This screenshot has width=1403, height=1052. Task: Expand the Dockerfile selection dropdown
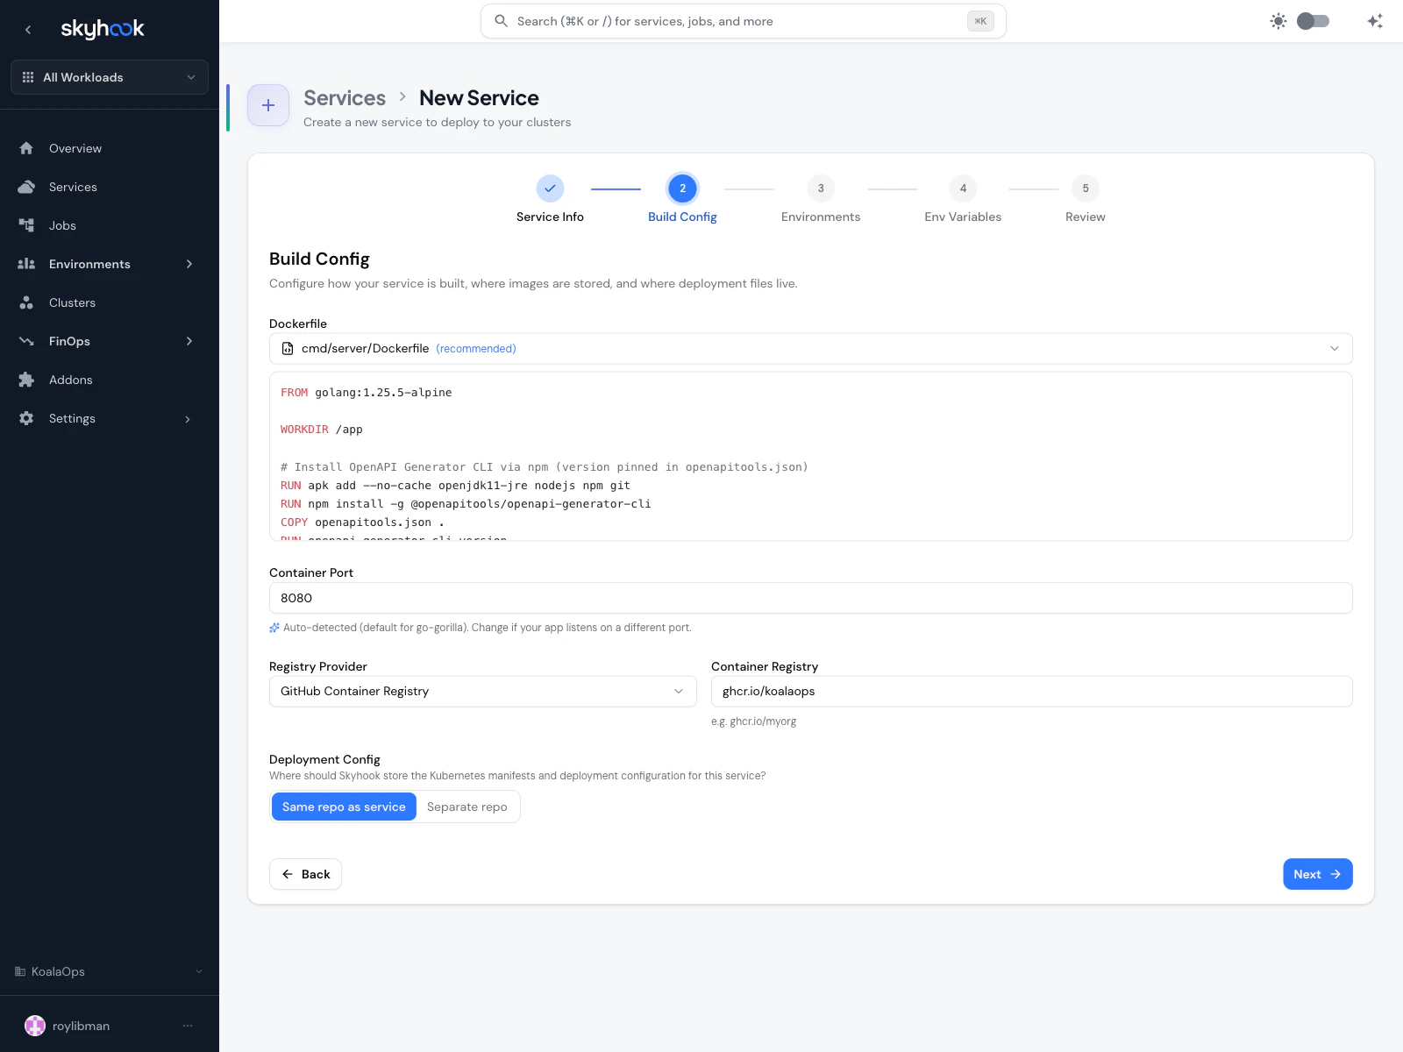click(x=1335, y=348)
